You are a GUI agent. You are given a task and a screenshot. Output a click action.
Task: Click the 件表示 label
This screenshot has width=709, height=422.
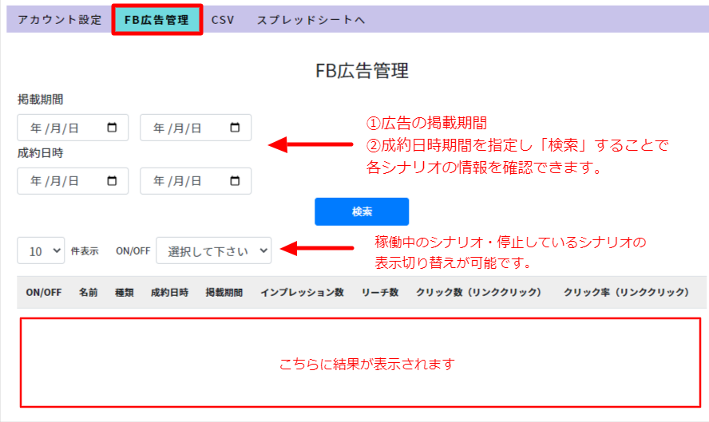85,251
